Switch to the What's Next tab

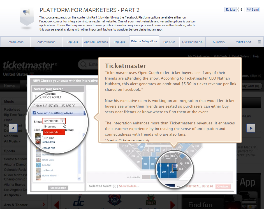tap(244, 42)
